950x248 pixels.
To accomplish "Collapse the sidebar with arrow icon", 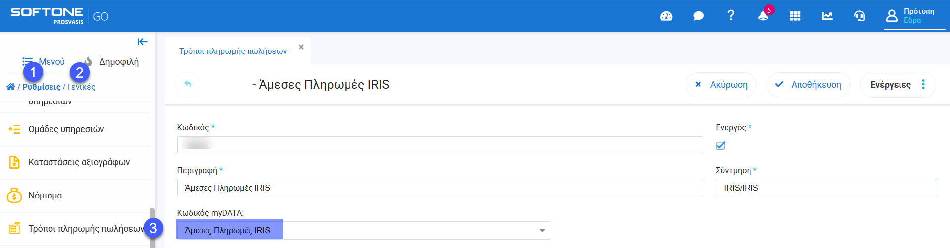I will [142, 42].
